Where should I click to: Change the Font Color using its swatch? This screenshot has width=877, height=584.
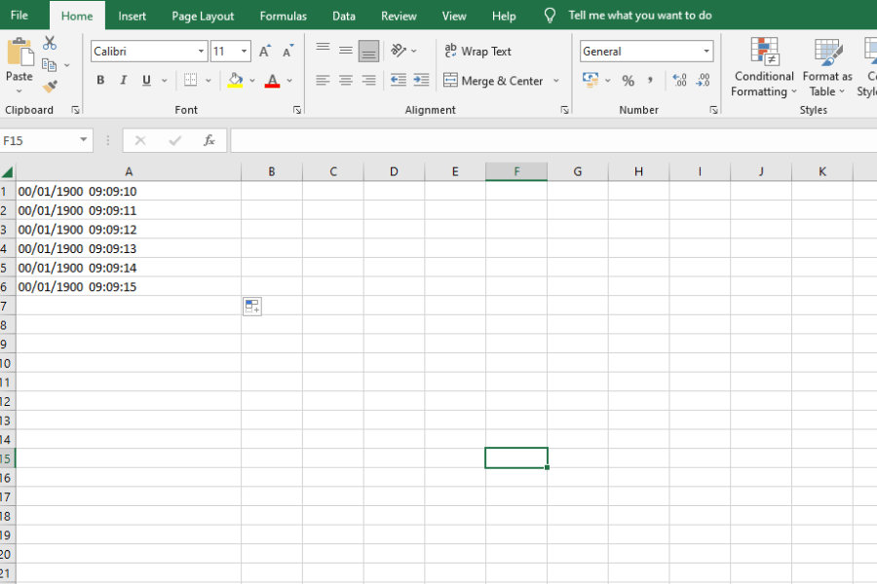point(271,81)
